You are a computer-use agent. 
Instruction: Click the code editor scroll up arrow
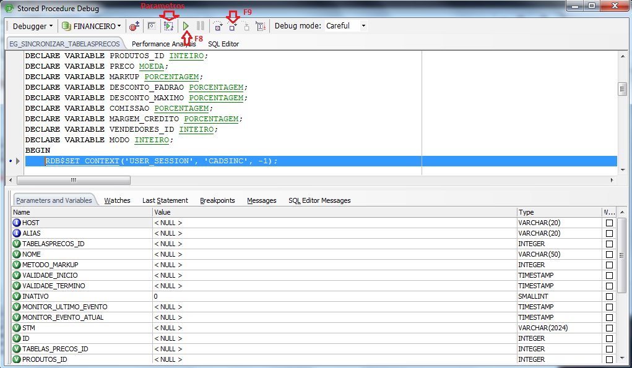tap(622, 56)
